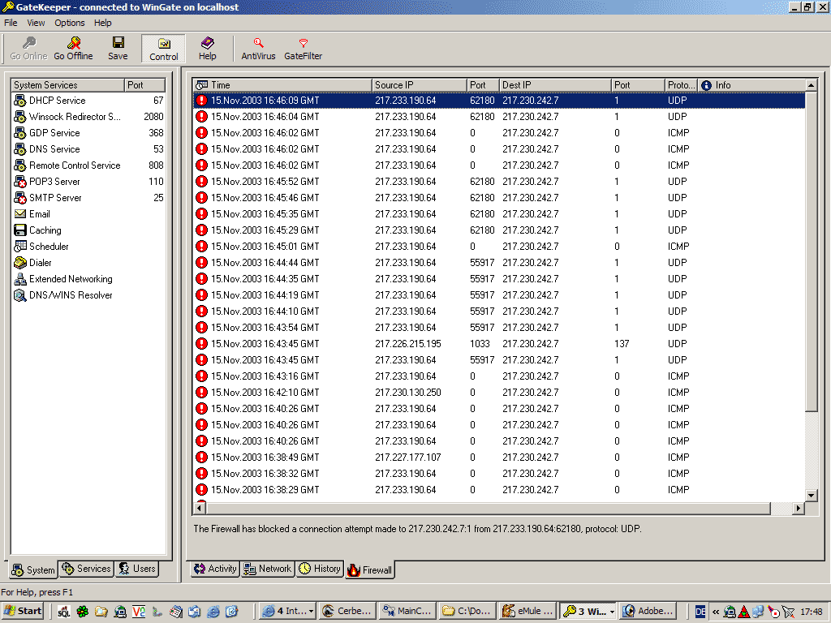This screenshot has width=831, height=623.
Task: Switch to the Activity tab
Action: 214,569
